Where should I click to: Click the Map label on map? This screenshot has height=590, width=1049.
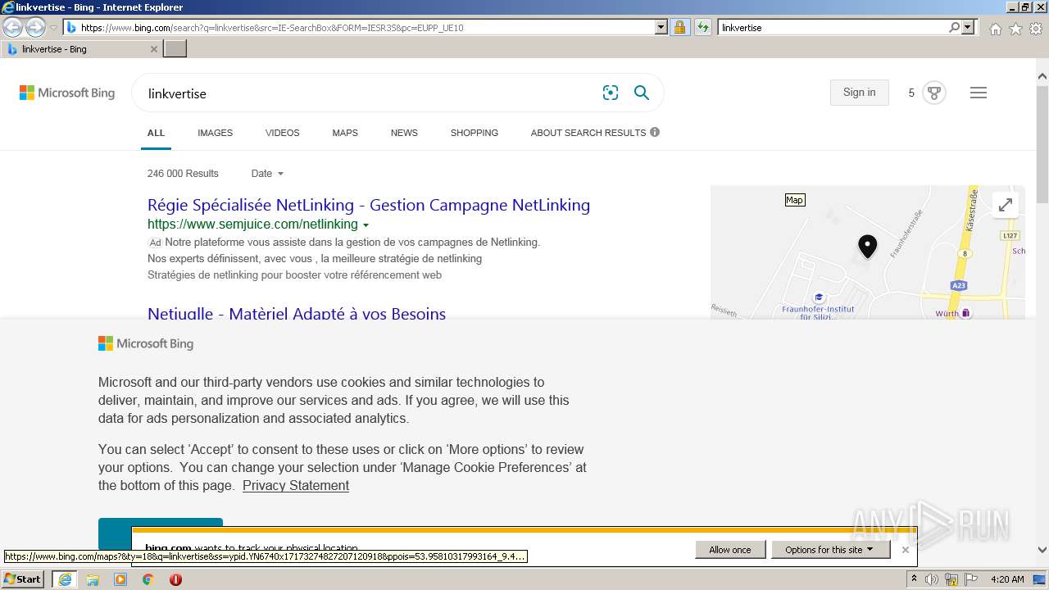(794, 200)
